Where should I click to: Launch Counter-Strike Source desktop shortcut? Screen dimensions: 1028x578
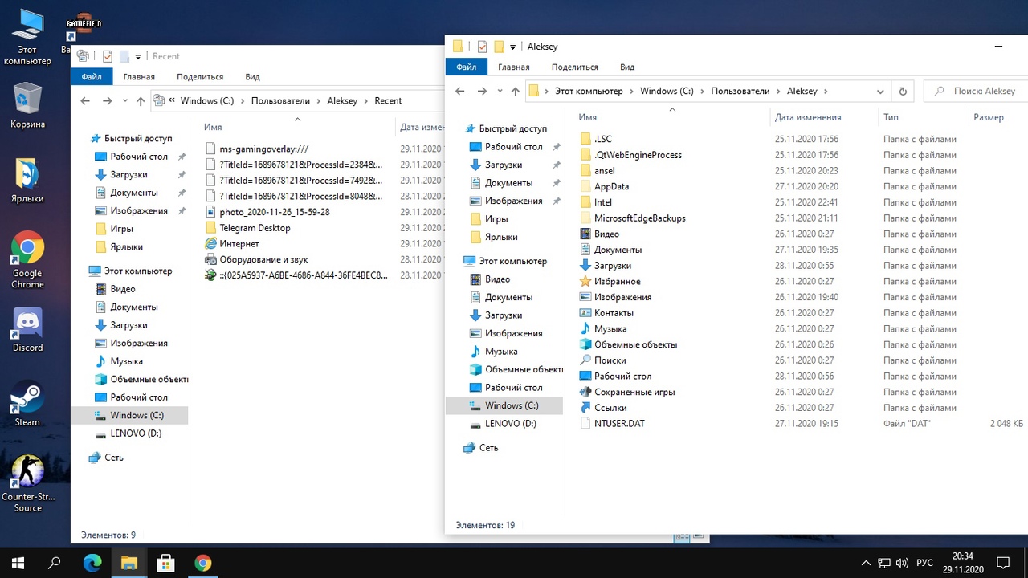click(x=27, y=482)
